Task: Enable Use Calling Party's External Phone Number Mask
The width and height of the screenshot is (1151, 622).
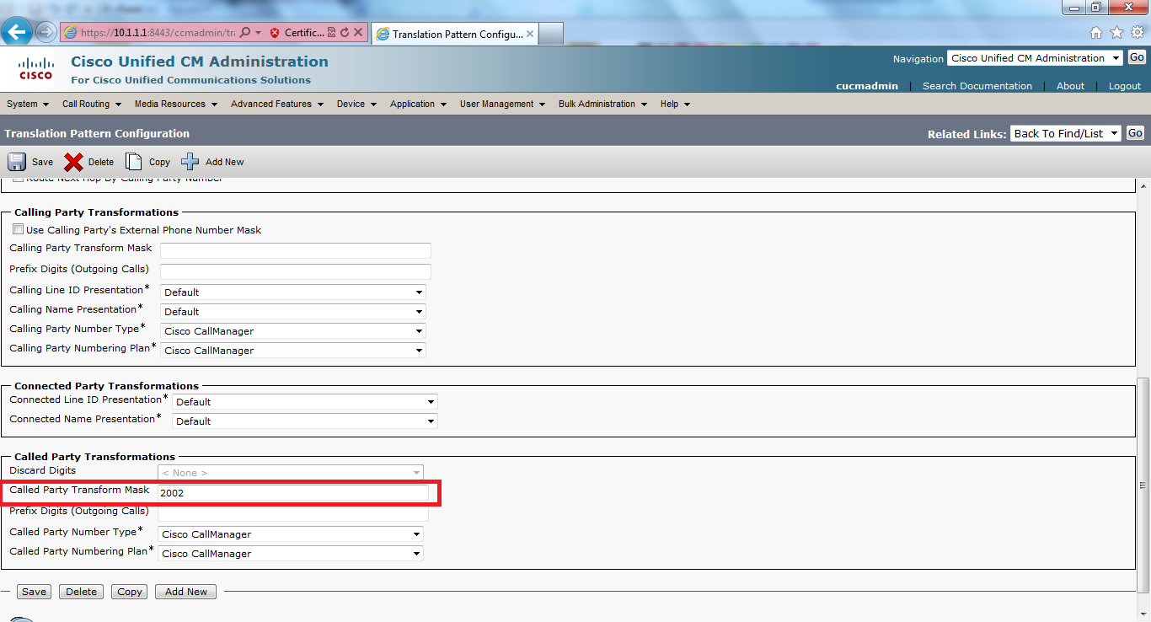Action: (18, 228)
